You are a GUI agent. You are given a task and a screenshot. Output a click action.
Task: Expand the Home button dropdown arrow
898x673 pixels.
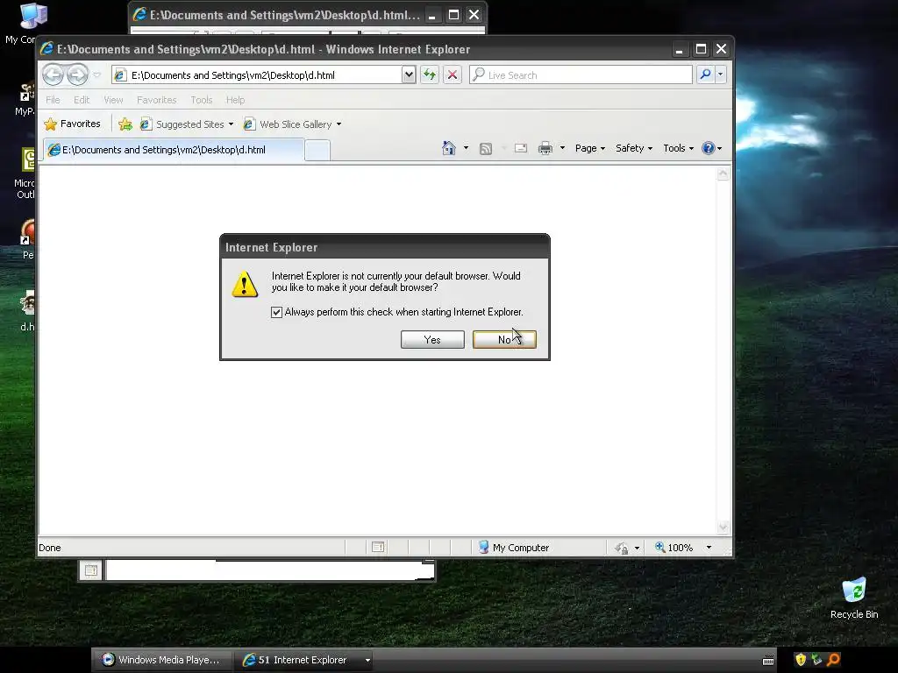click(x=466, y=148)
